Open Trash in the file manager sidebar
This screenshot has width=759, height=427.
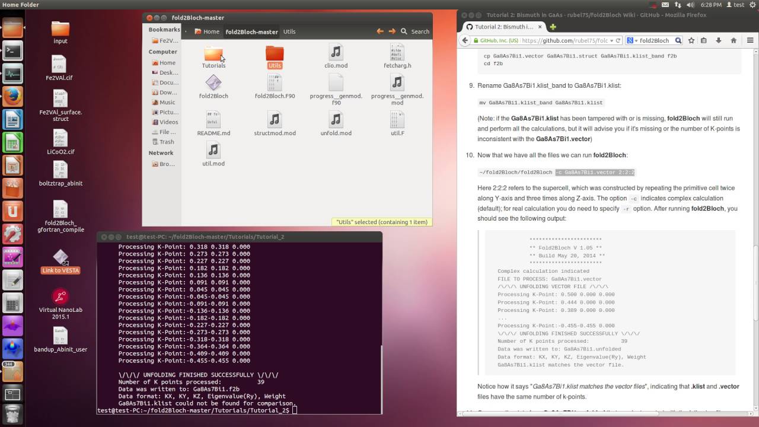163,142
